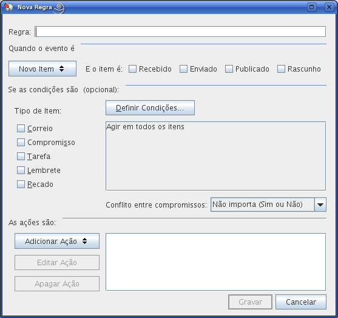The width and height of the screenshot is (338, 318).
Task: Toggle the Lembrete item type
Action: [21, 171]
